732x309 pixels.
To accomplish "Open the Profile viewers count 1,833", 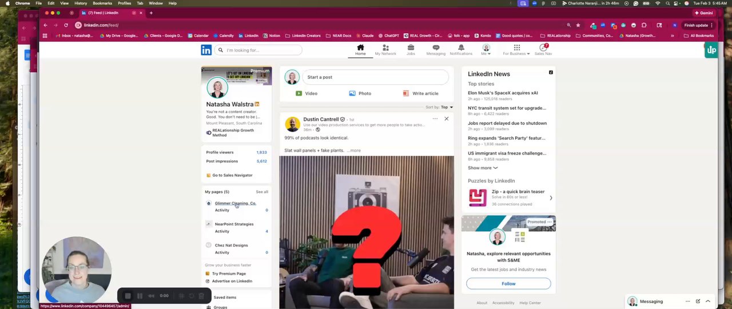I will (x=261, y=152).
